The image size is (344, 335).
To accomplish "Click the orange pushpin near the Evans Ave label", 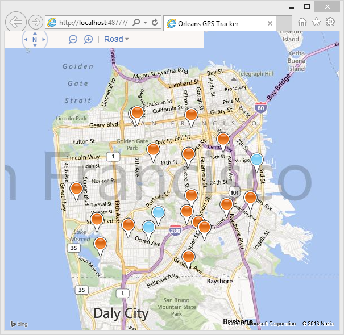I will point(250,198).
